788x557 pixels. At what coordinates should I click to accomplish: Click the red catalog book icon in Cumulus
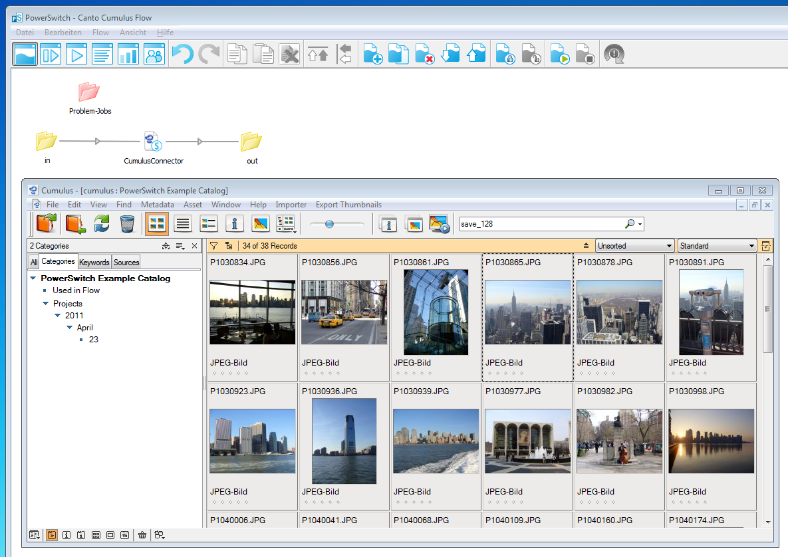[x=47, y=223]
